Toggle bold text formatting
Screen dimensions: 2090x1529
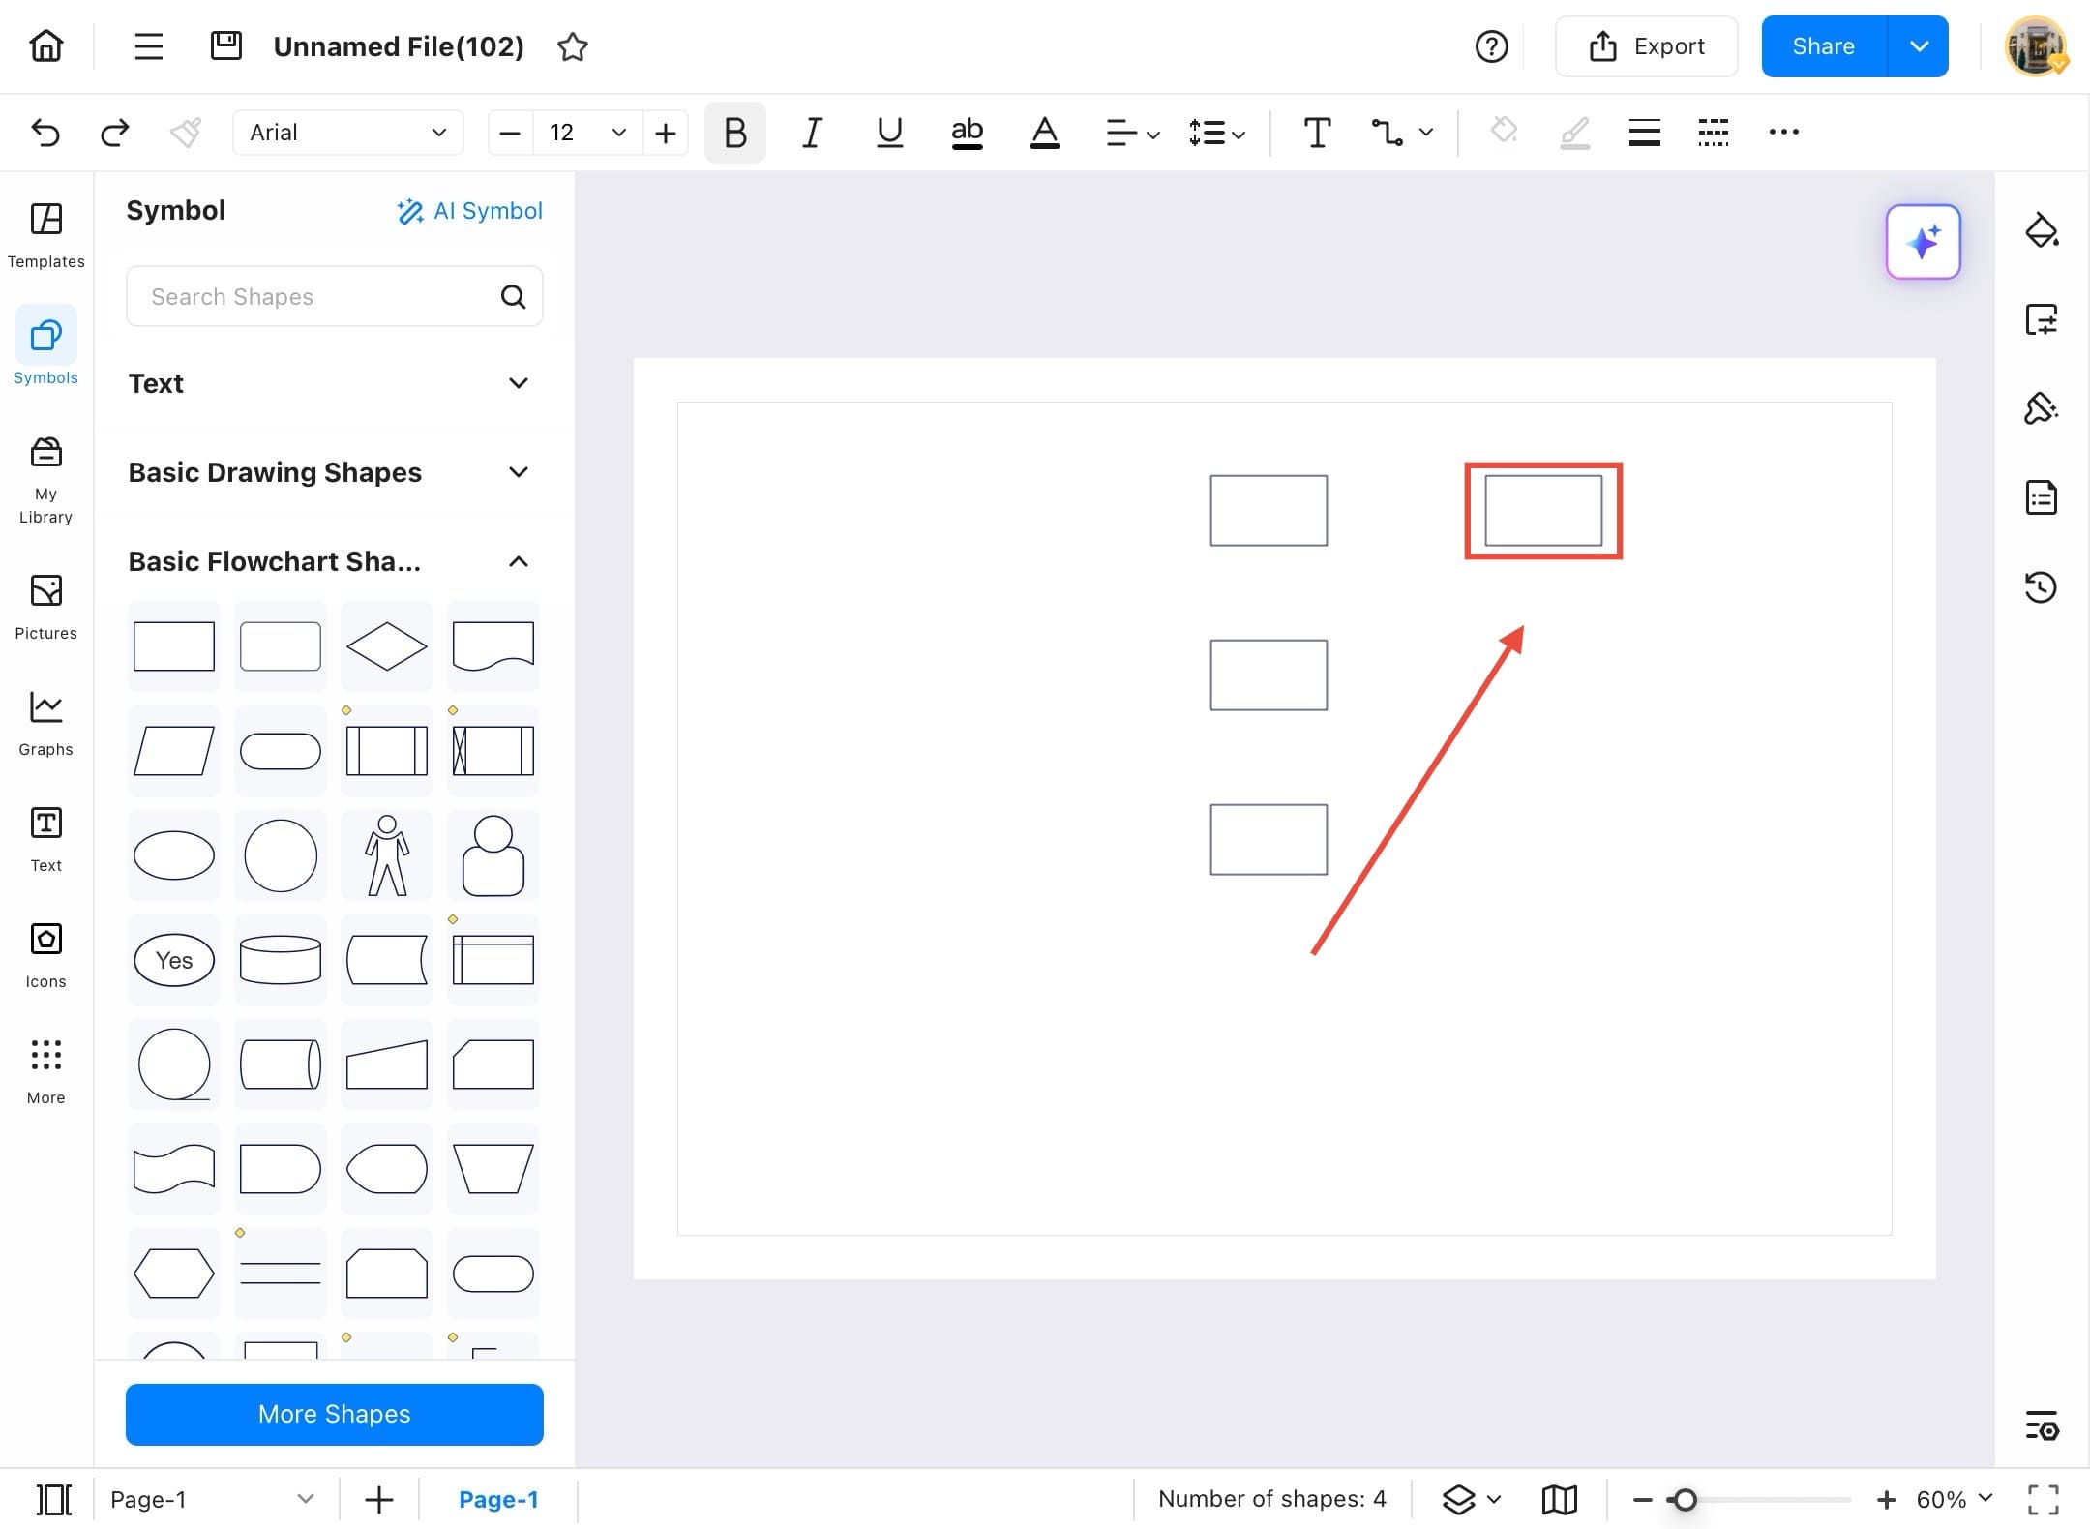click(x=733, y=133)
